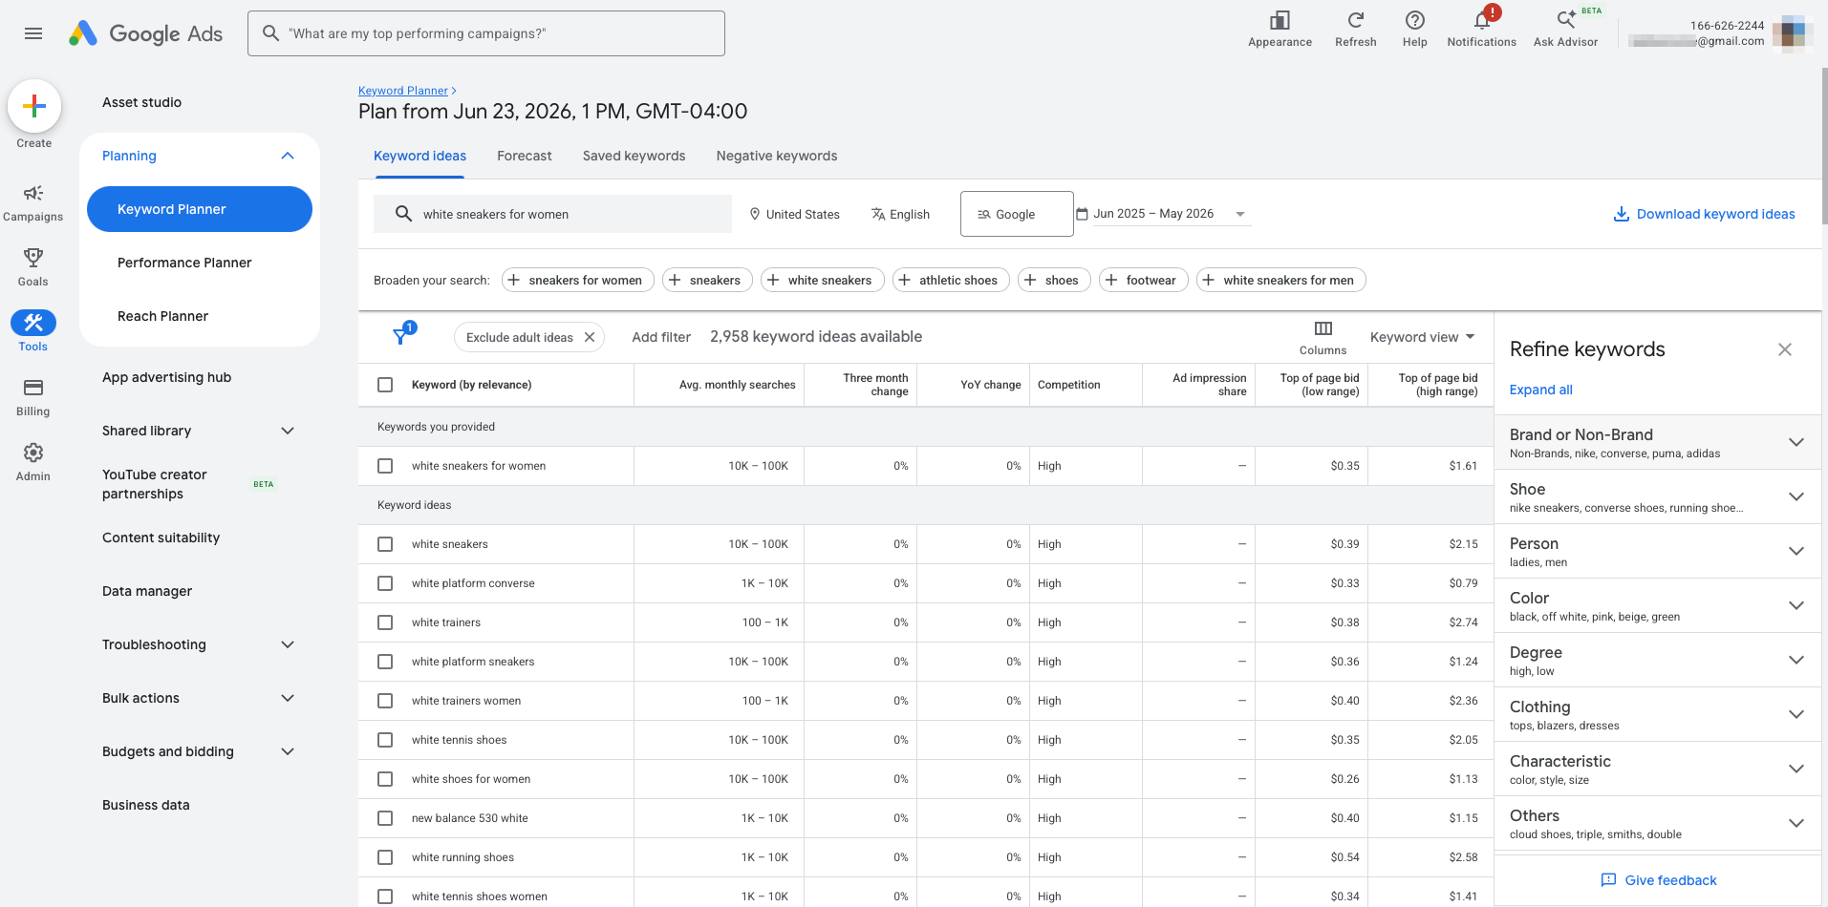Open the Saved keywords tab
1828x907 pixels.
pos(634,156)
